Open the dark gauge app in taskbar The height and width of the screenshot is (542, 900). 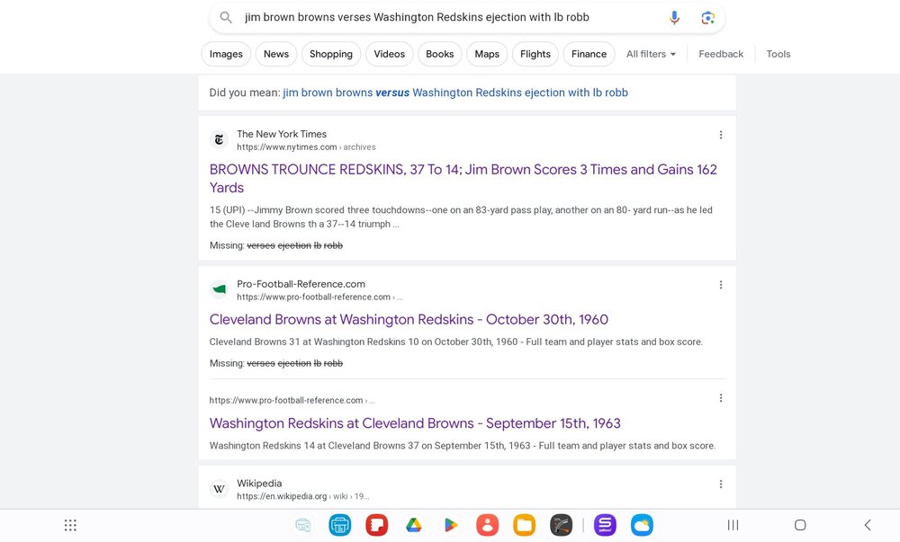(561, 526)
